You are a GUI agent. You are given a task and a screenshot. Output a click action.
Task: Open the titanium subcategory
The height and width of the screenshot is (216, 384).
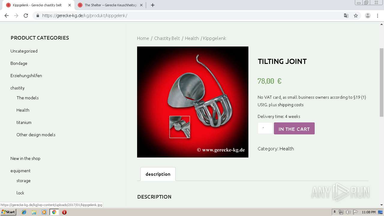(x=24, y=122)
